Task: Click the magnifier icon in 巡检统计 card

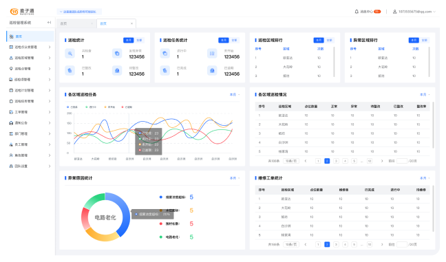Action: (70, 54)
